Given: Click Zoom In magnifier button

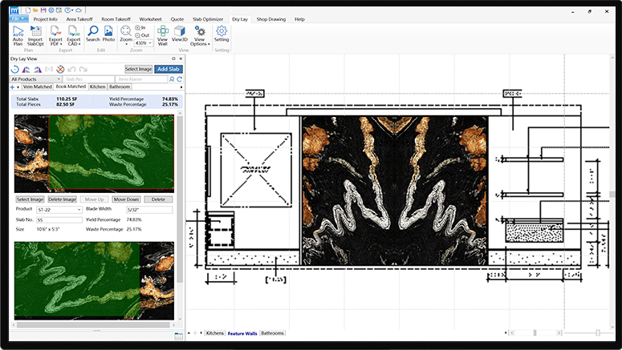Looking at the screenshot, I should 139,28.
